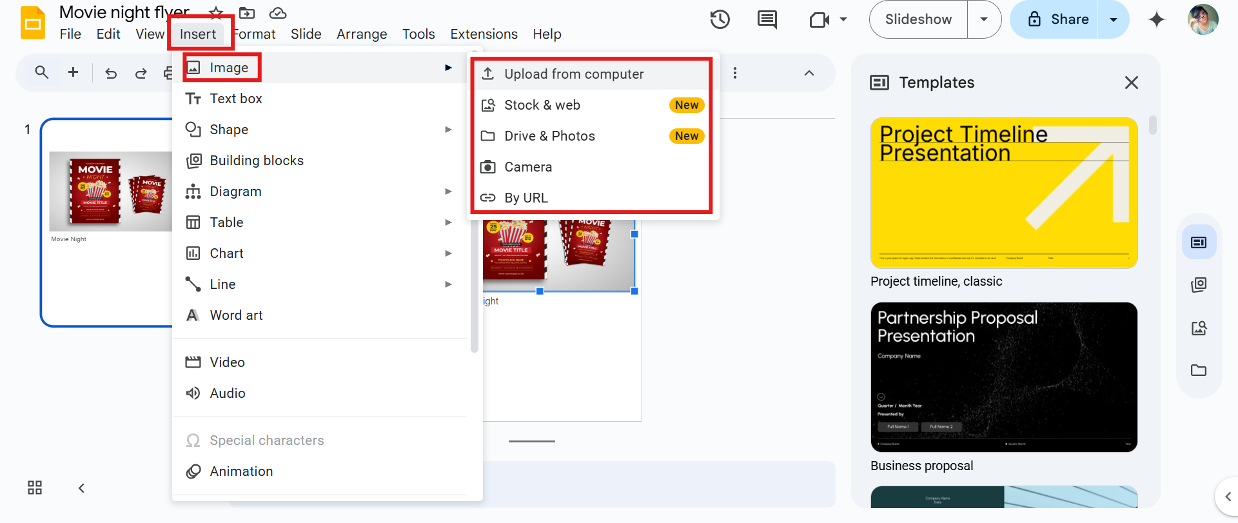Choose the Project timeline, classic template

click(1004, 193)
